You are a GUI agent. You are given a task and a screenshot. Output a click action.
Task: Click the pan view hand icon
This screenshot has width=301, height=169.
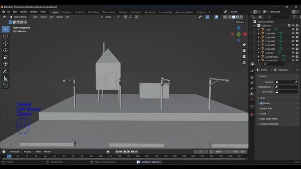(244, 51)
